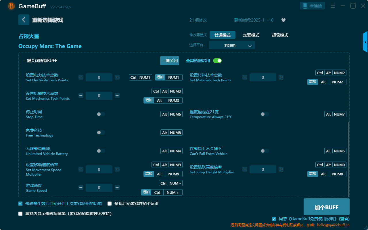Expand the right side panel arrow
This screenshot has height=230, width=368.
(365, 42)
